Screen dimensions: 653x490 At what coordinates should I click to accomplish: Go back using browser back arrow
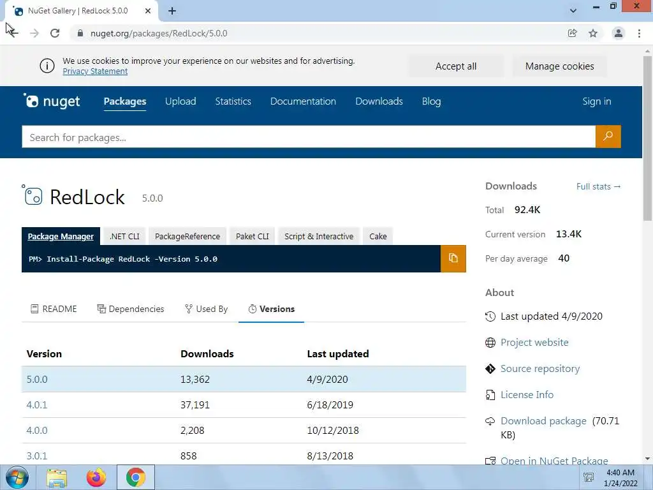(x=13, y=33)
